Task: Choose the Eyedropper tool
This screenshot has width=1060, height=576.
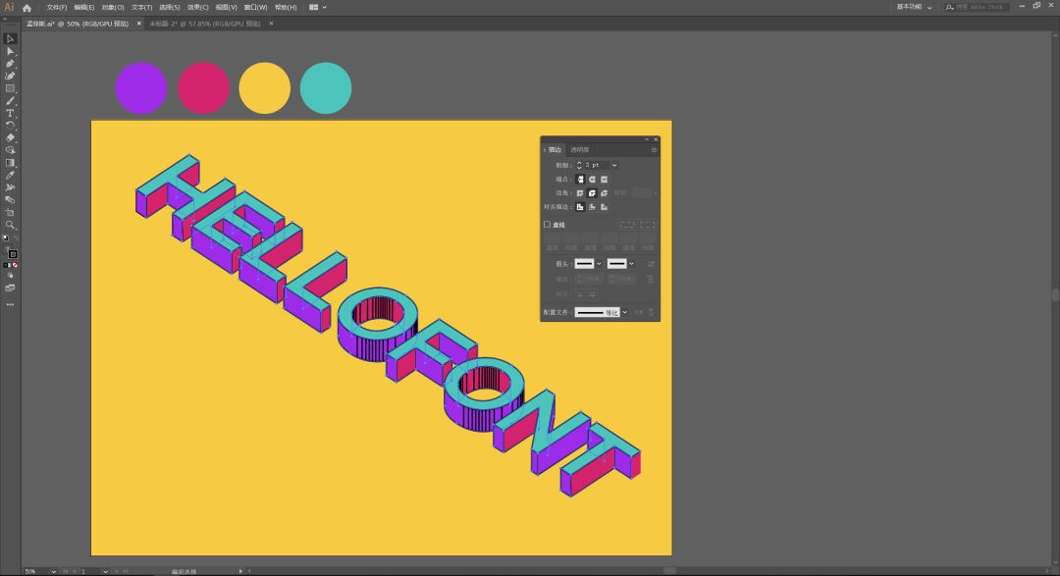Action: (10, 175)
